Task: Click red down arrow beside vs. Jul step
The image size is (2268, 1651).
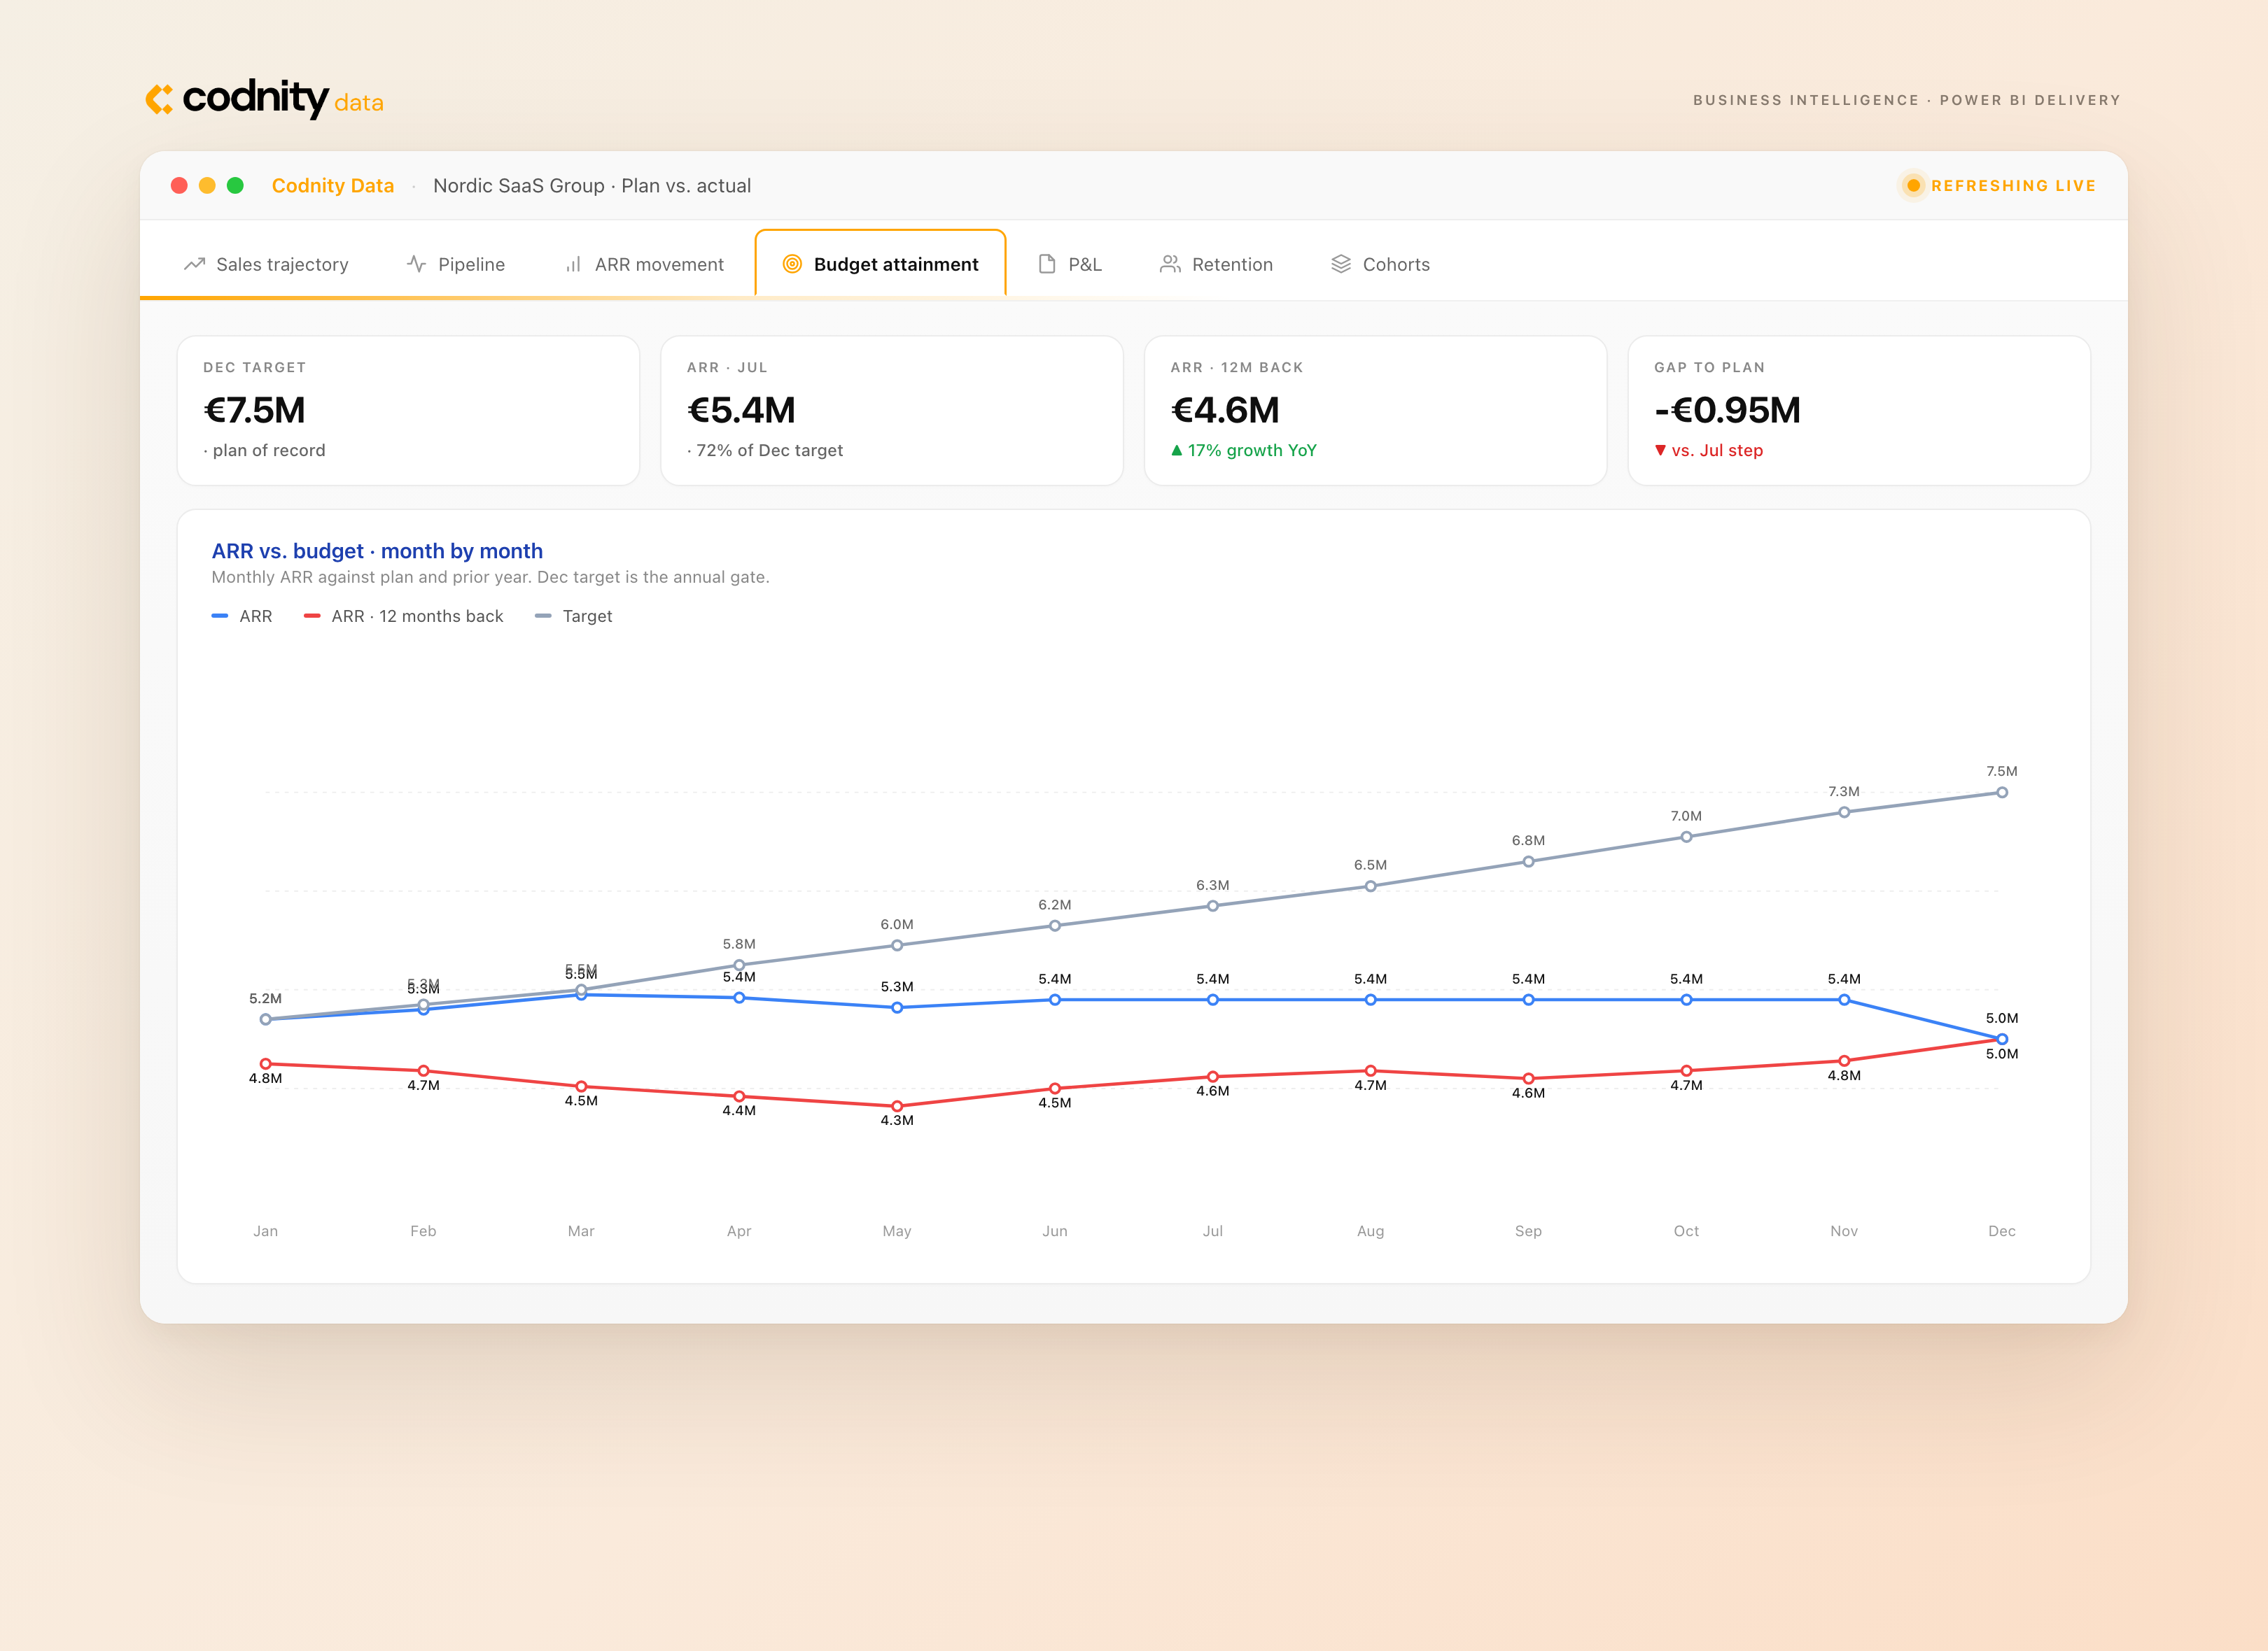Action: coord(1661,451)
